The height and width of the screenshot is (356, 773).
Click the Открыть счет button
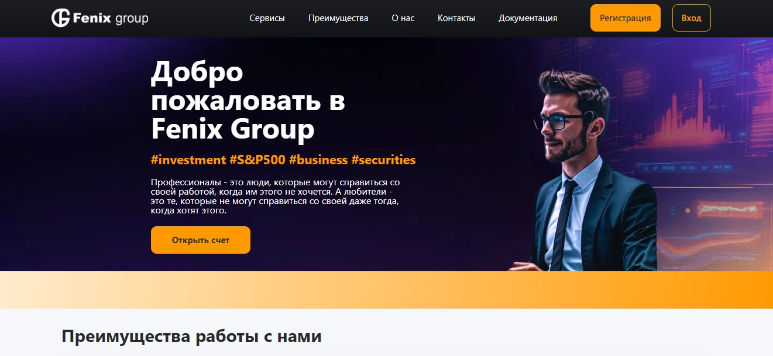[201, 240]
